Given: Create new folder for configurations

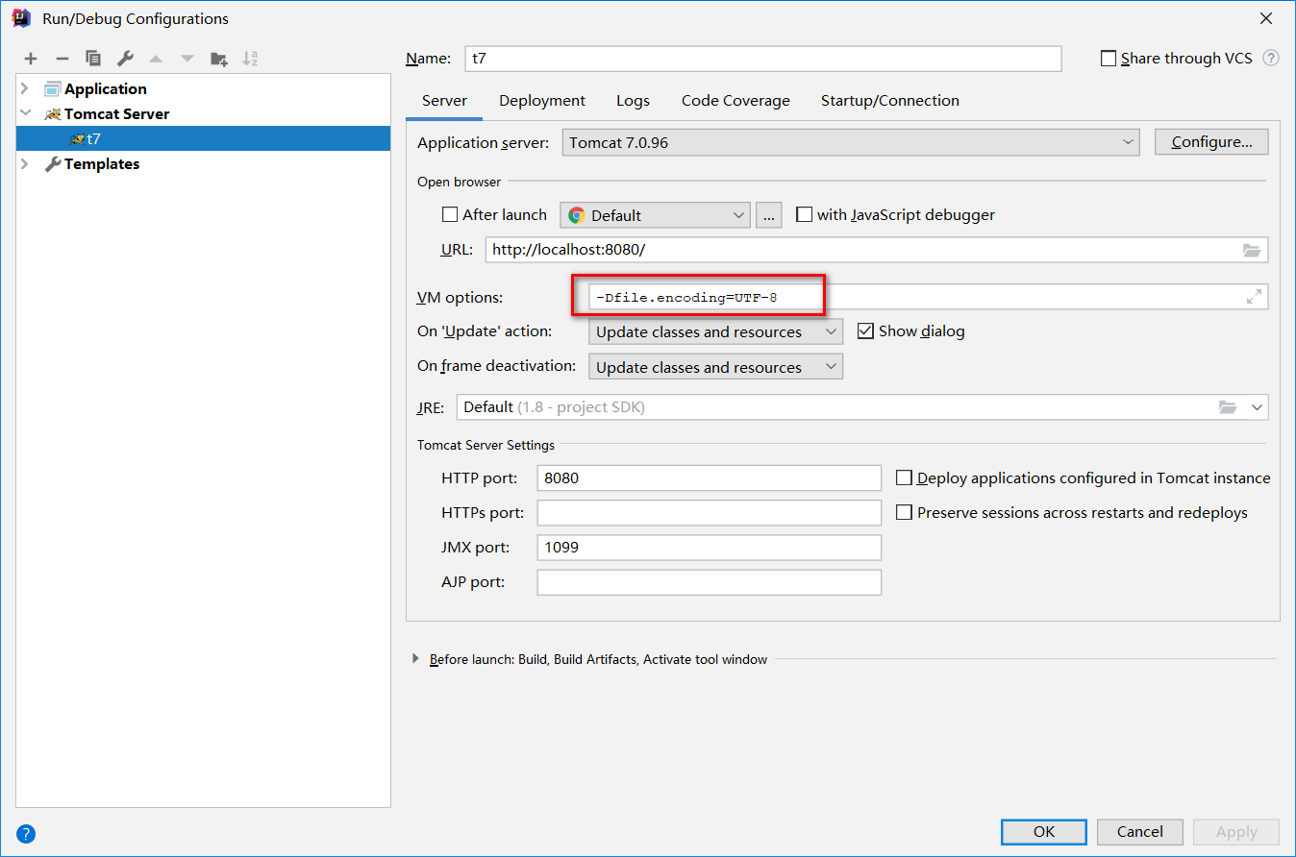Looking at the screenshot, I should [219, 59].
